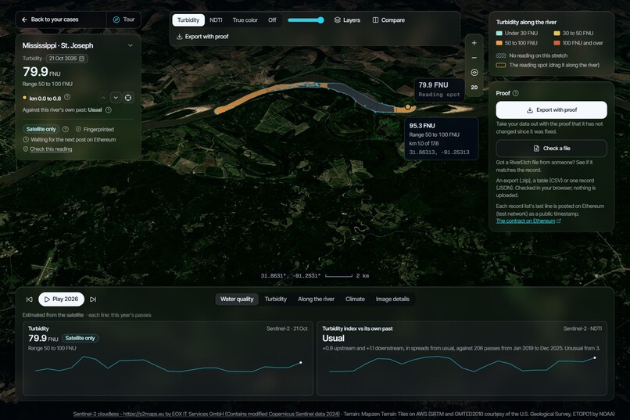Screen dimensions: 630x420
Task: Turn the map overlay Off
Action: (272, 20)
